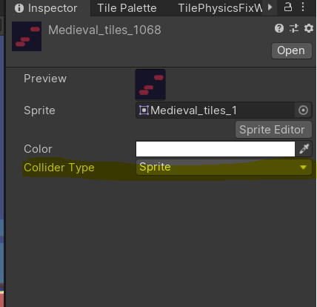Open the three-dot panel options menu

coord(303,7)
